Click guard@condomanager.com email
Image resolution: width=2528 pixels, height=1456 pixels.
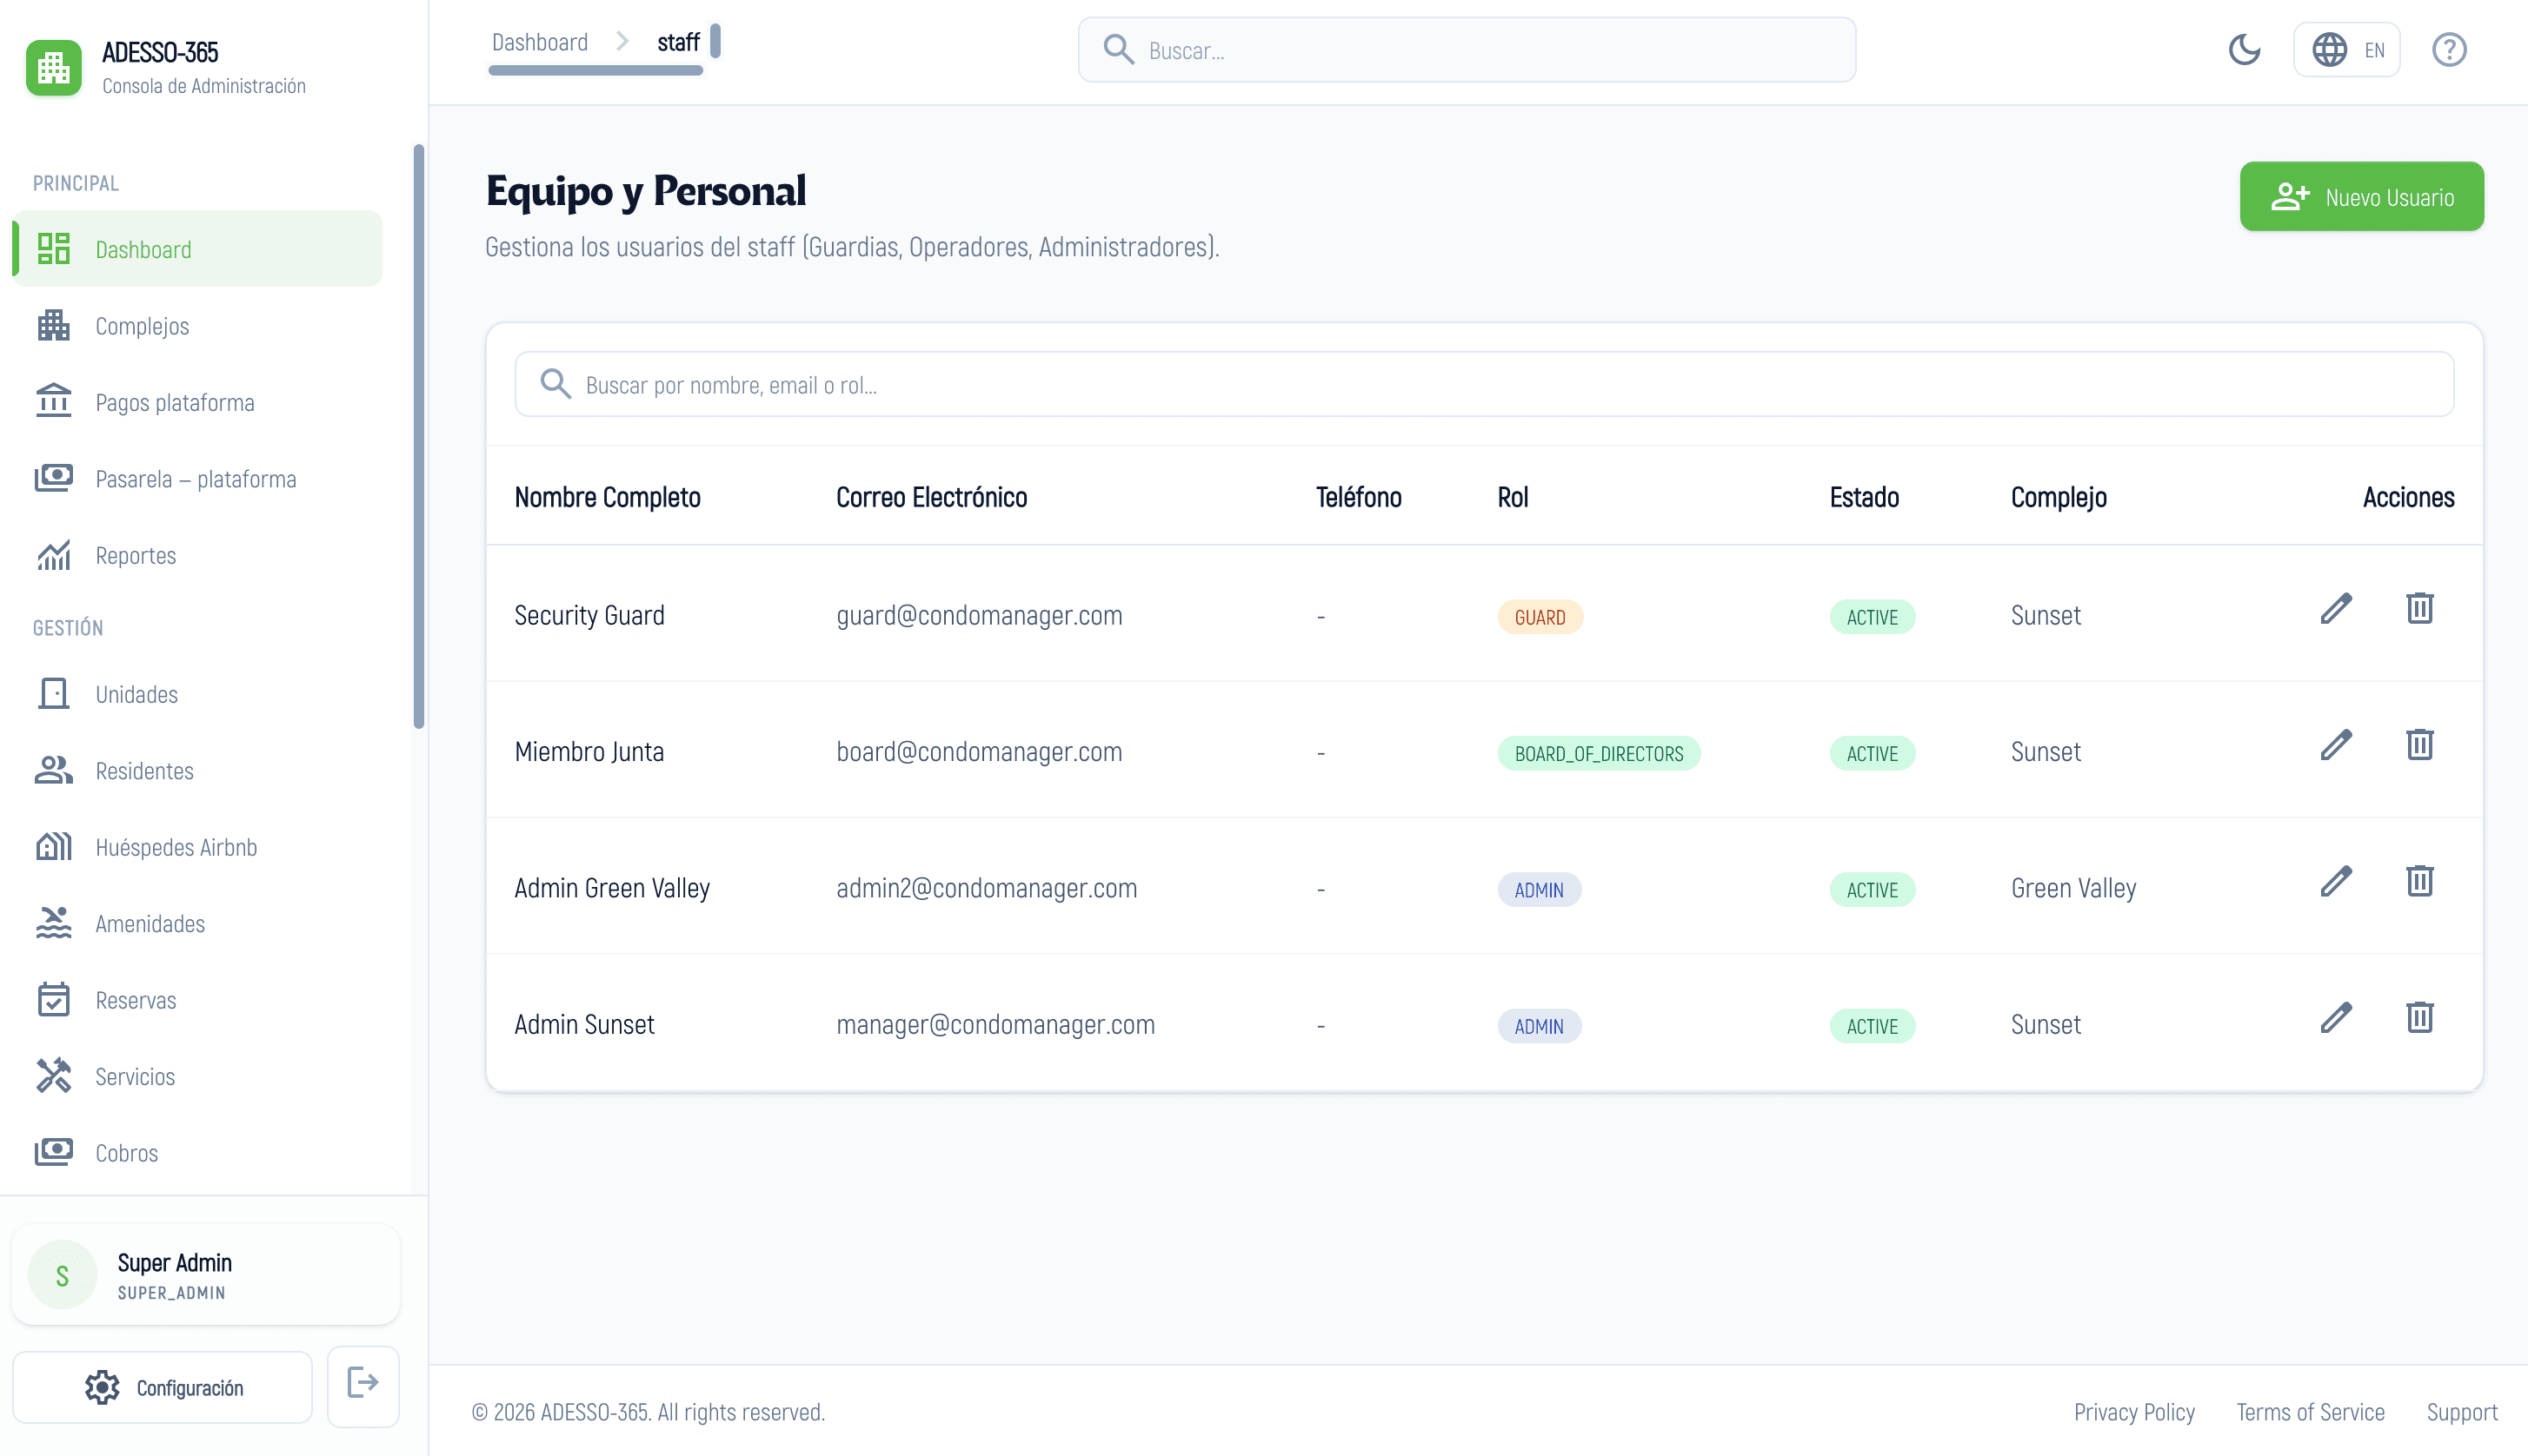coord(978,615)
